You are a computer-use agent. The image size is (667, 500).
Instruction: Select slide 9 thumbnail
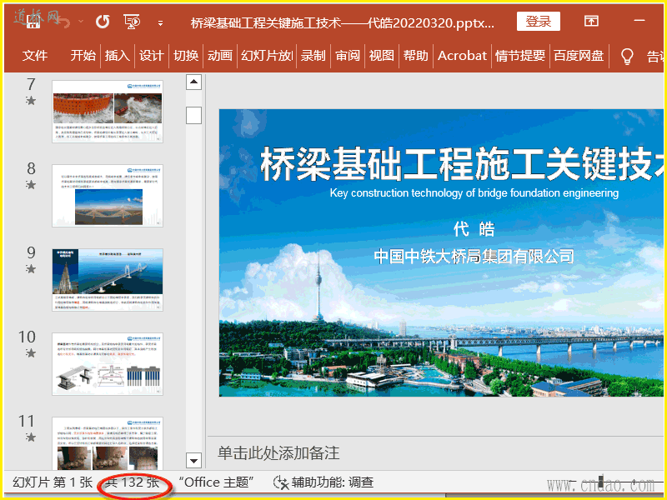point(108,280)
